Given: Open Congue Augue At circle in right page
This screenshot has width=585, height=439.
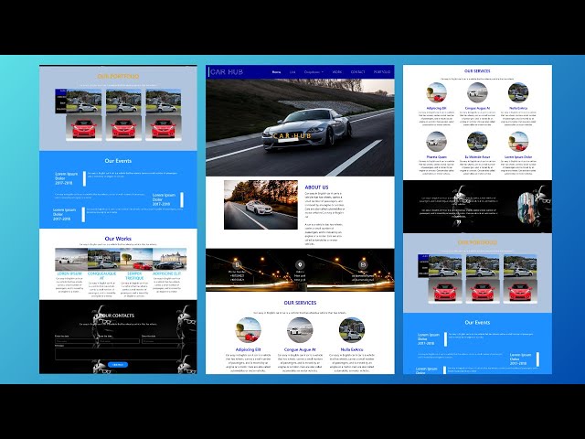Looking at the screenshot, I should 477,92.
